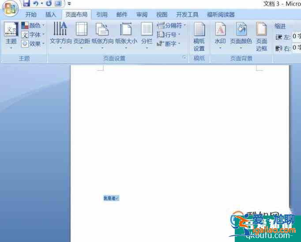Click the 文字方向 text direction icon
Screen dimensions: 301x242
(x=60, y=29)
